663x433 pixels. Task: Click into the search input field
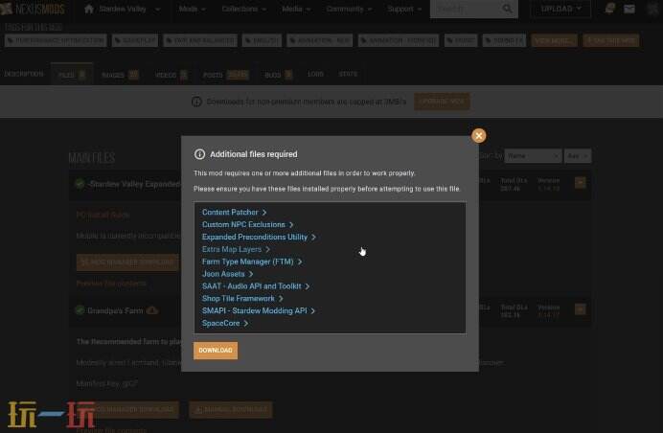pos(464,10)
